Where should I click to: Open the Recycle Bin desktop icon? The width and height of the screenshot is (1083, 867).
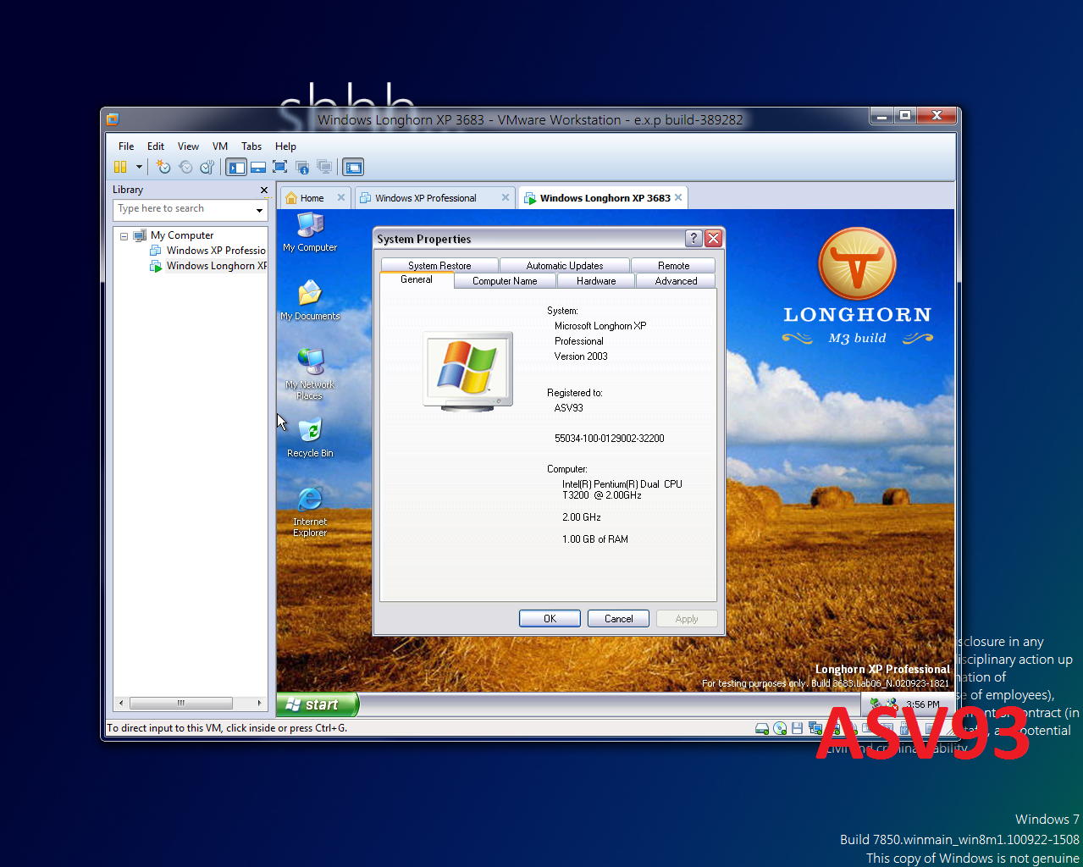pos(310,438)
